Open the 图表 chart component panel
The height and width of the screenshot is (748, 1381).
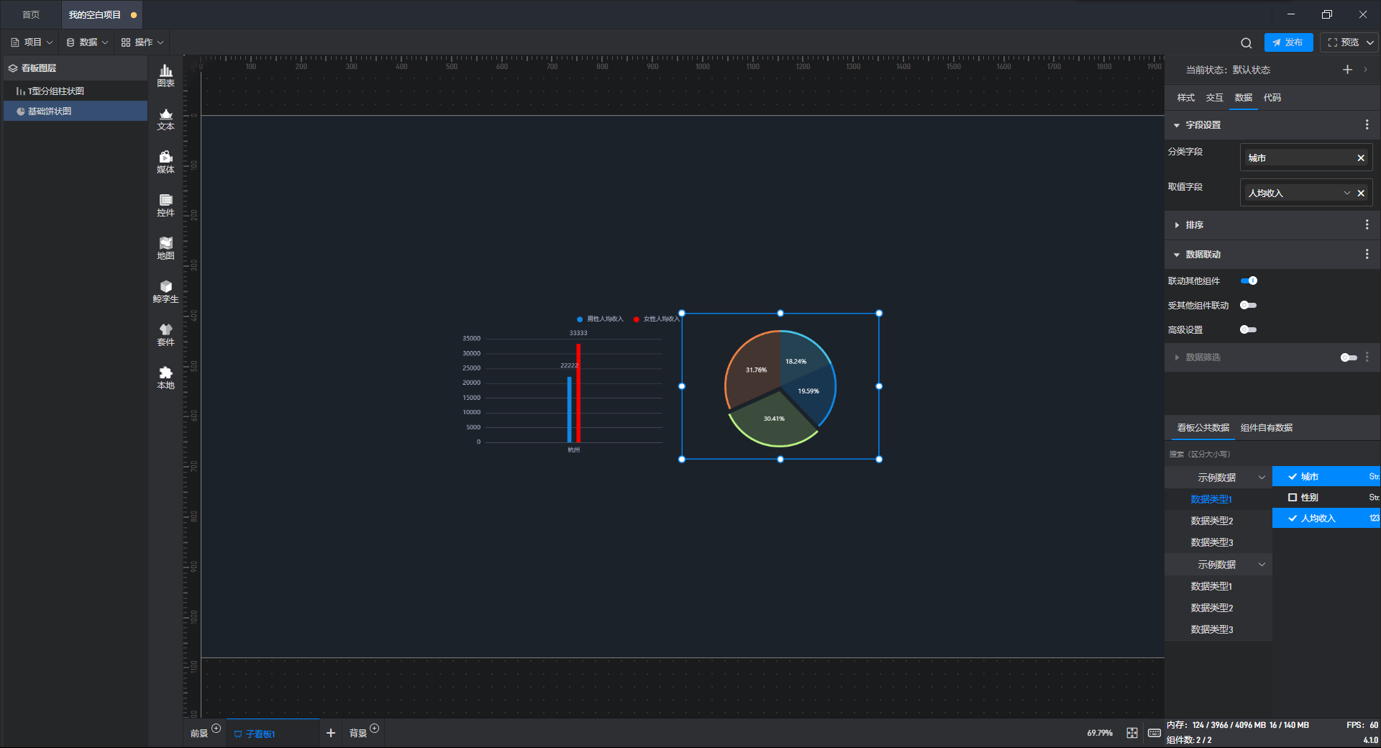[x=165, y=76]
